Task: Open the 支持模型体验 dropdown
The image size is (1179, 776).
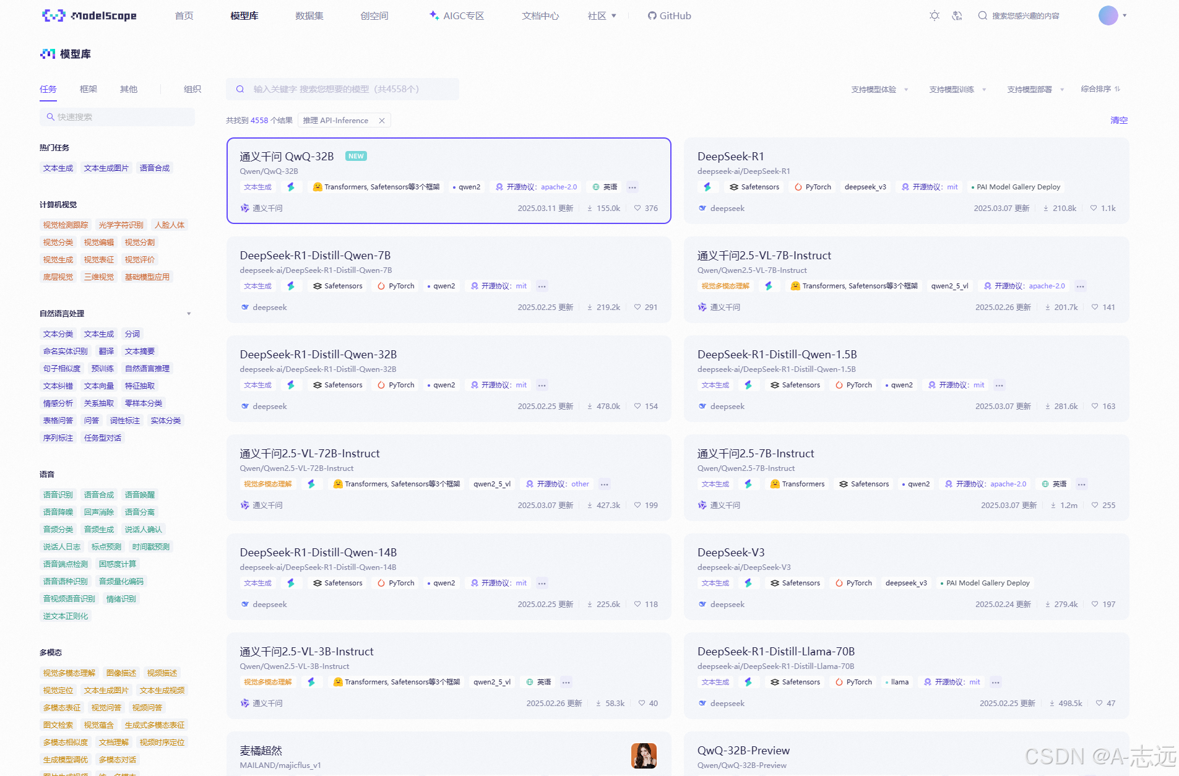Action: (879, 89)
